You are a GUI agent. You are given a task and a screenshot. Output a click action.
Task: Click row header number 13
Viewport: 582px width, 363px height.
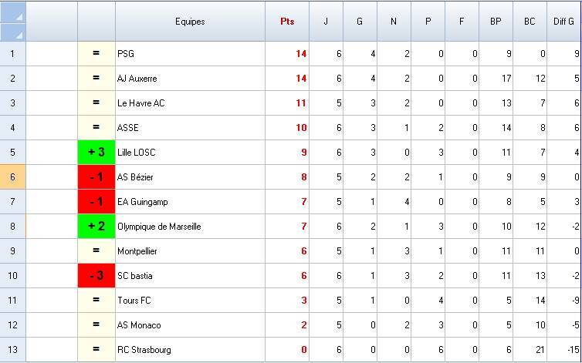pos(13,350)
